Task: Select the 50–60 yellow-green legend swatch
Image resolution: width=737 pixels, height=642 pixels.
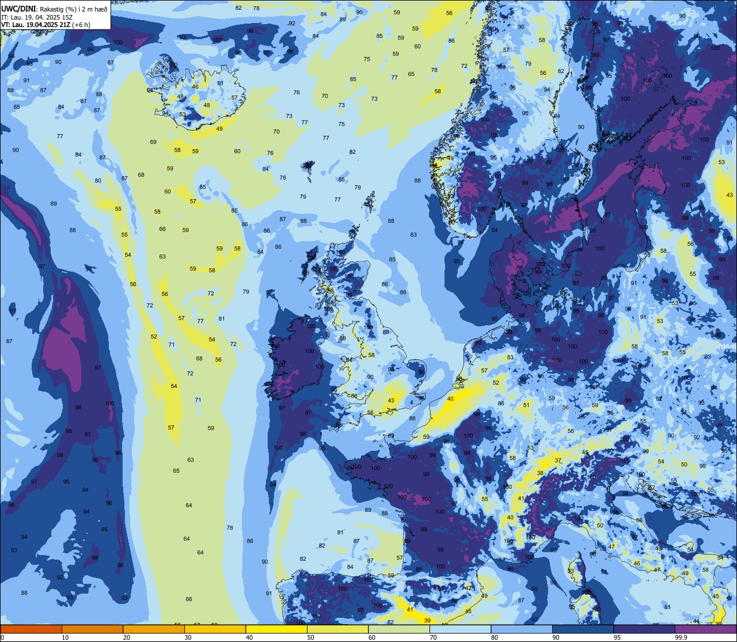Action: (337, 629)
